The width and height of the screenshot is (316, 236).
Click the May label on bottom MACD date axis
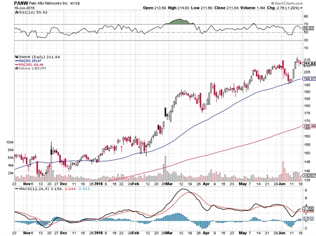click(x=242, y=233)
